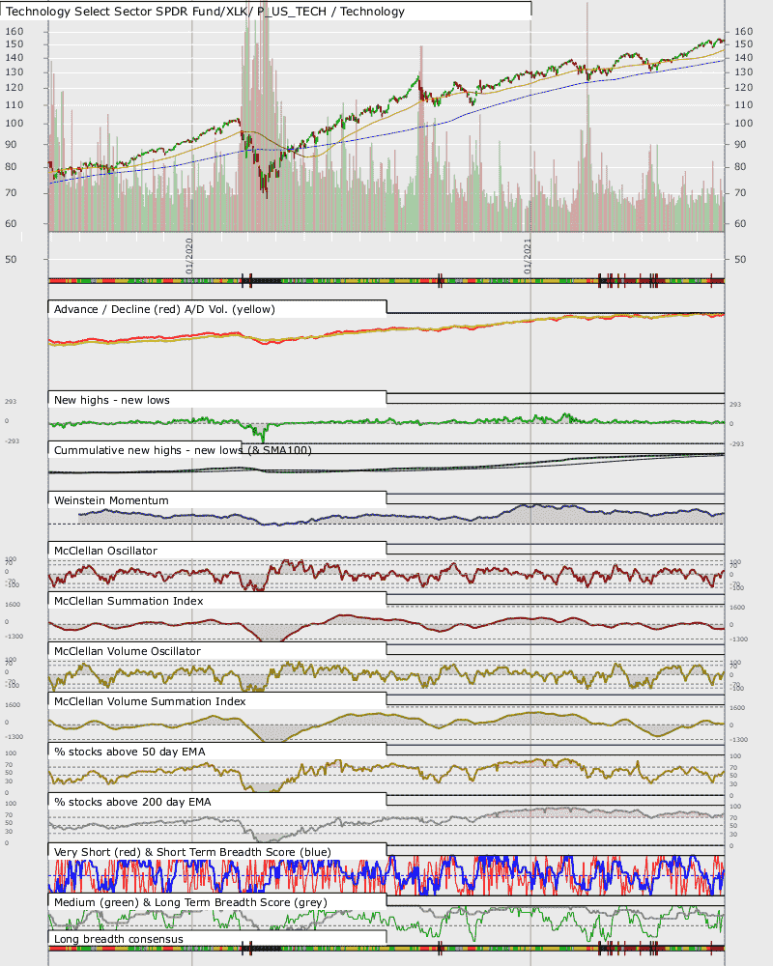
Task: Click the 160 price level on right axis
Action: [x=743, y=31]
